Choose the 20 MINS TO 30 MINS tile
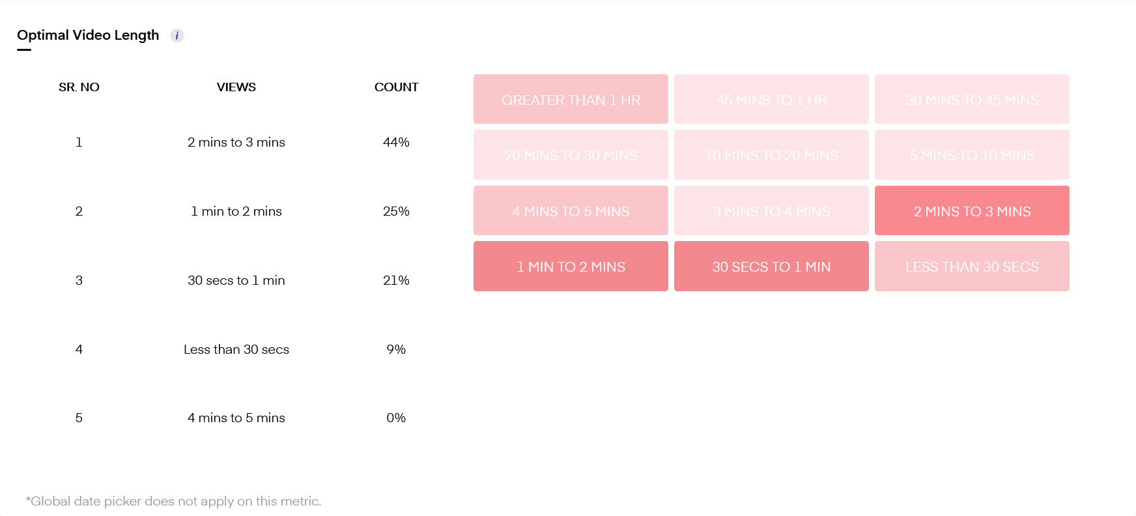Viewport: 1136px width, 516px height. click(571, 155)
